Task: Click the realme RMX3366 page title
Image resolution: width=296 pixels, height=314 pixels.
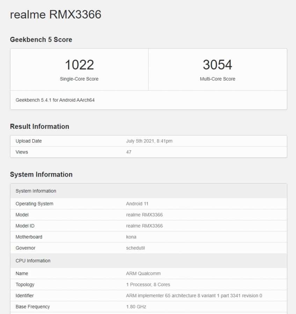Action: [x=56, y=15]
